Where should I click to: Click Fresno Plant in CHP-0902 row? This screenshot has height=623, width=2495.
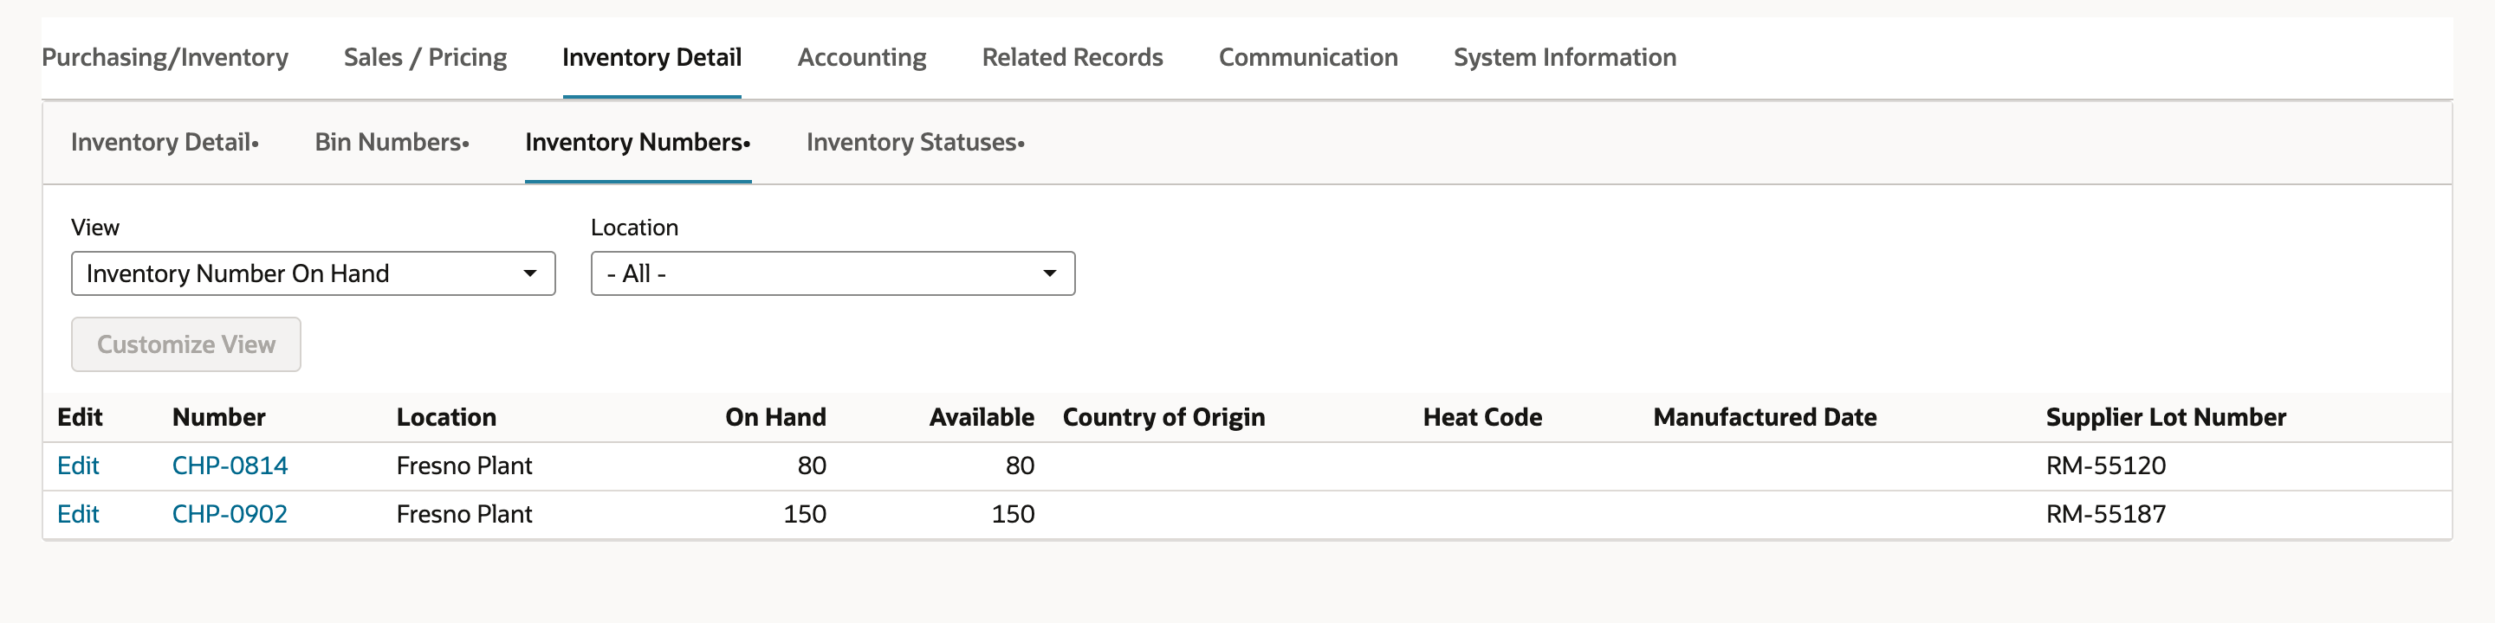(x=464, y=514)
